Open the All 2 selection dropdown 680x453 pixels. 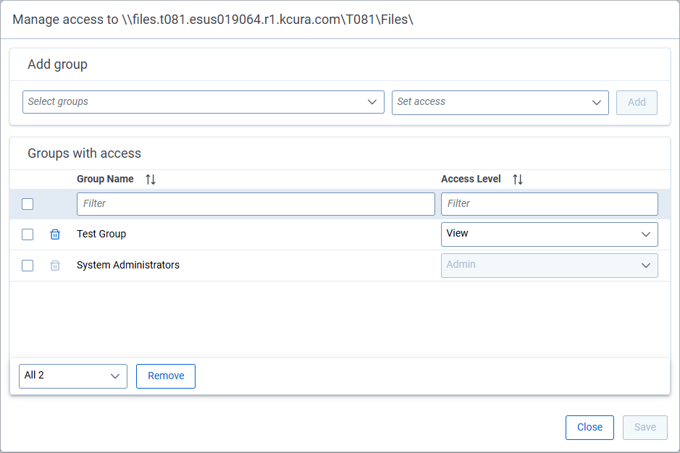tap(72, 376)
